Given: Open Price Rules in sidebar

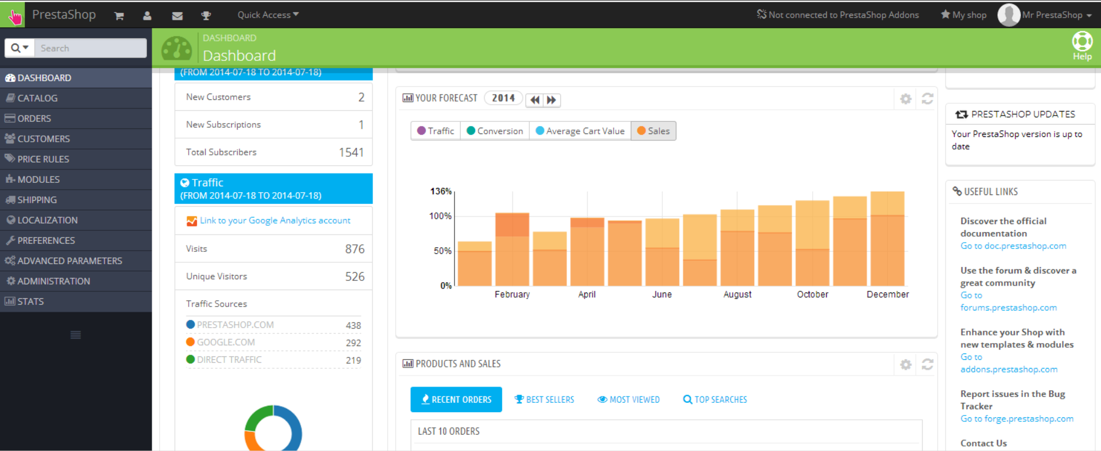Looking at the screenshot, I should pyautogui.click(x=76, y=159).
